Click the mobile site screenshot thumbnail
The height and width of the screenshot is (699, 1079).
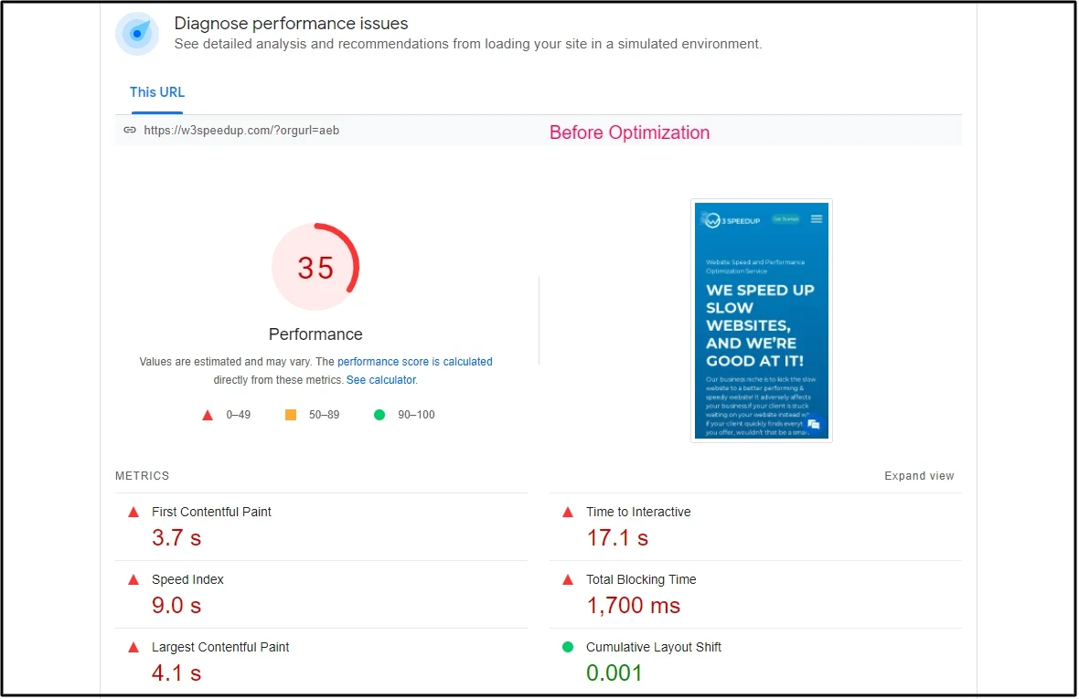(761, 320)
